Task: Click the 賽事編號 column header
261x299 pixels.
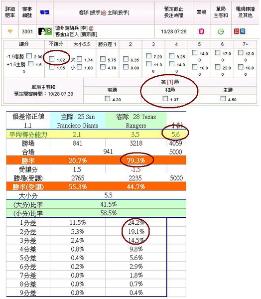Action: (27, 12)
